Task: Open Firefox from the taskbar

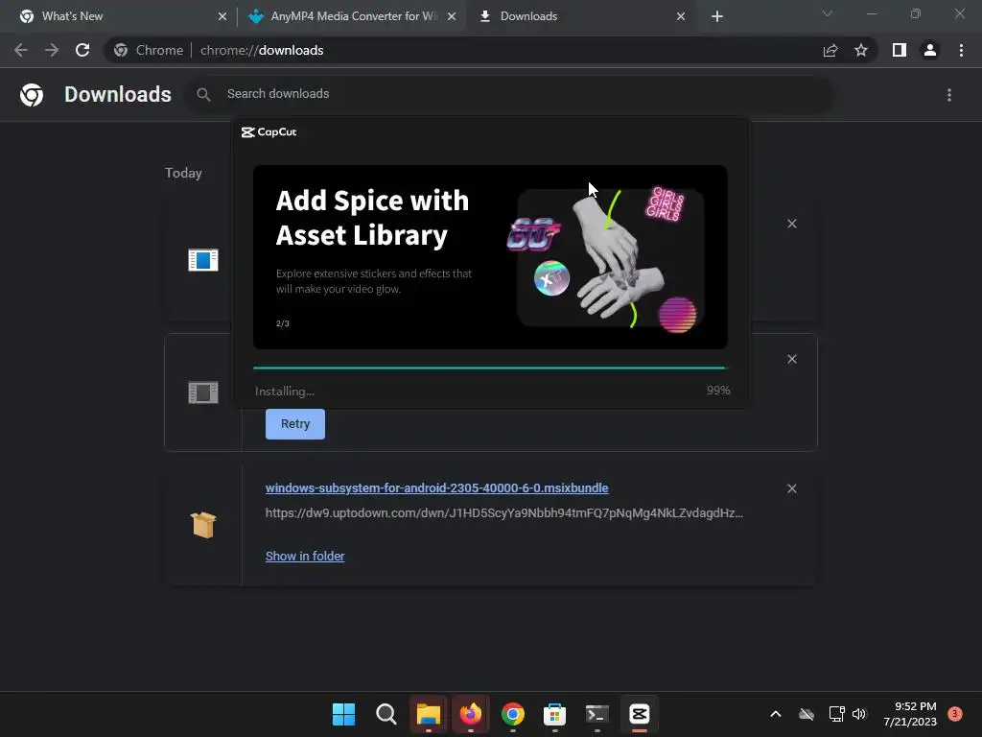Action: pos(470,714)
